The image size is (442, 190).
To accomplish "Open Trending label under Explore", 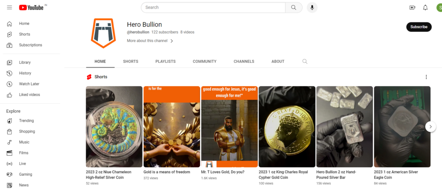I will pos(26,121).
